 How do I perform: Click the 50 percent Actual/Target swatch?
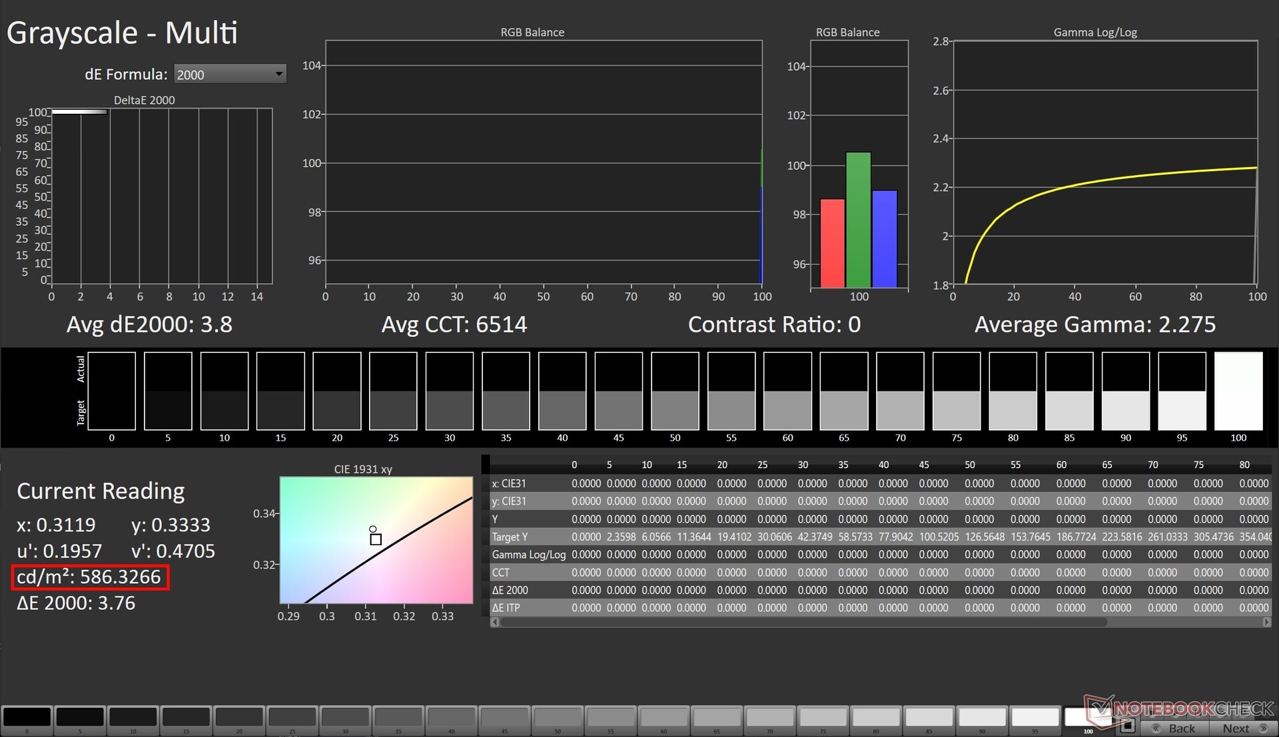tap(675, 391)
